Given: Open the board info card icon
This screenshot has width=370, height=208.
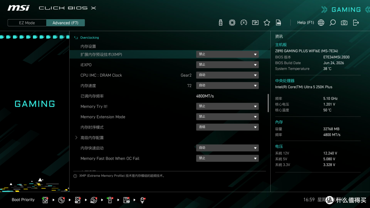Looking at the screenshot, I should click(255, 23).
